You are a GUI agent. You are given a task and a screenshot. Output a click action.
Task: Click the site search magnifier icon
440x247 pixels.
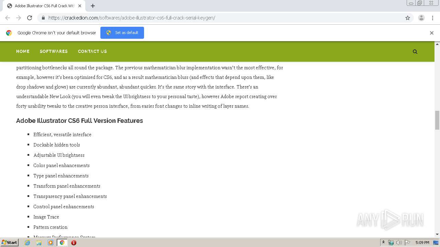(x=415, y=51)
